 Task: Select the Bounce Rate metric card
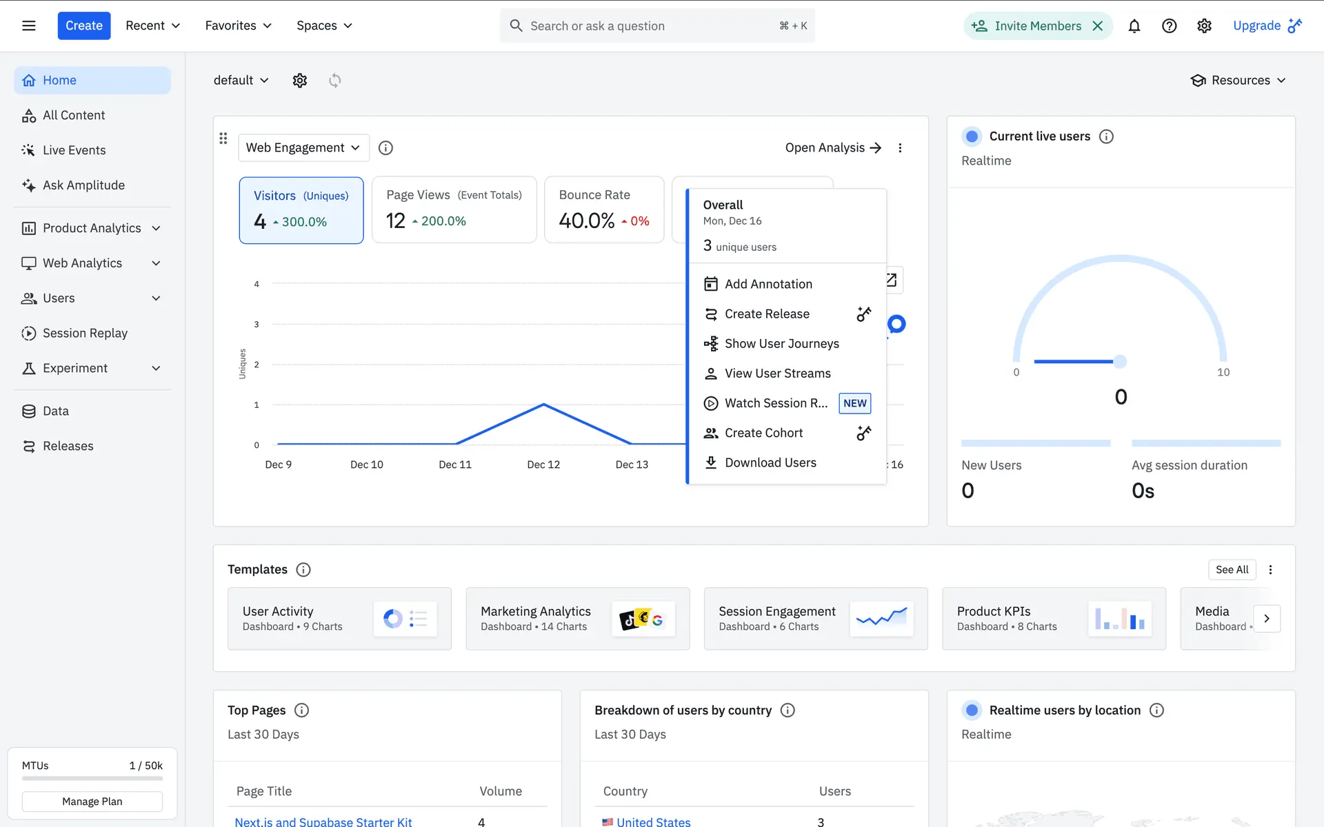point(603,210)
